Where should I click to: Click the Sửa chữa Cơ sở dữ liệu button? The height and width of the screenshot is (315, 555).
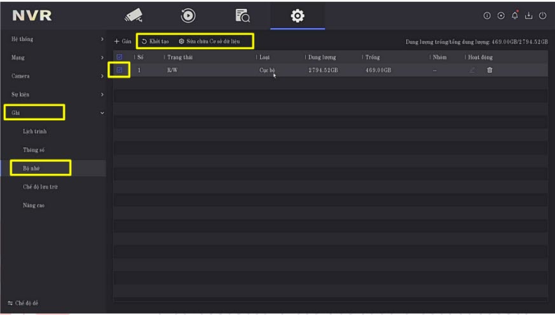pos(209,41)
